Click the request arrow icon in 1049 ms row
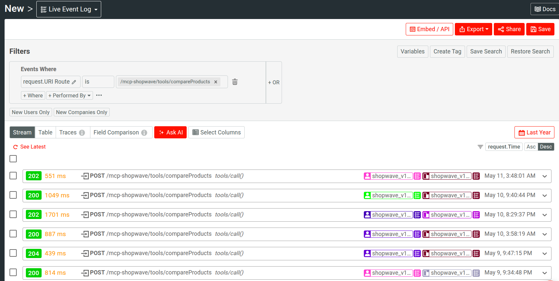This screenshot has width=559, height=281. click(85, 195)
